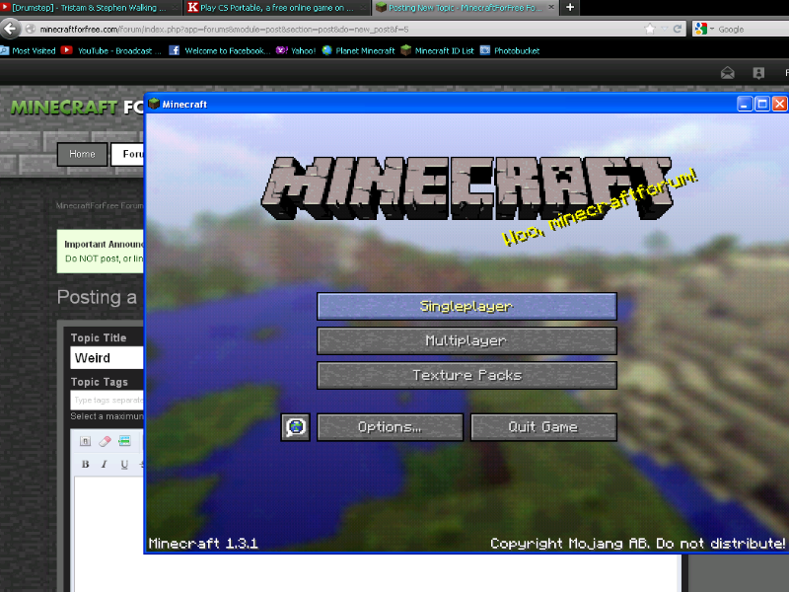Open forum messages envelope icon
The height and width of the screenshot is (592, 789).
pyautogui.click(x=728, y=73)
